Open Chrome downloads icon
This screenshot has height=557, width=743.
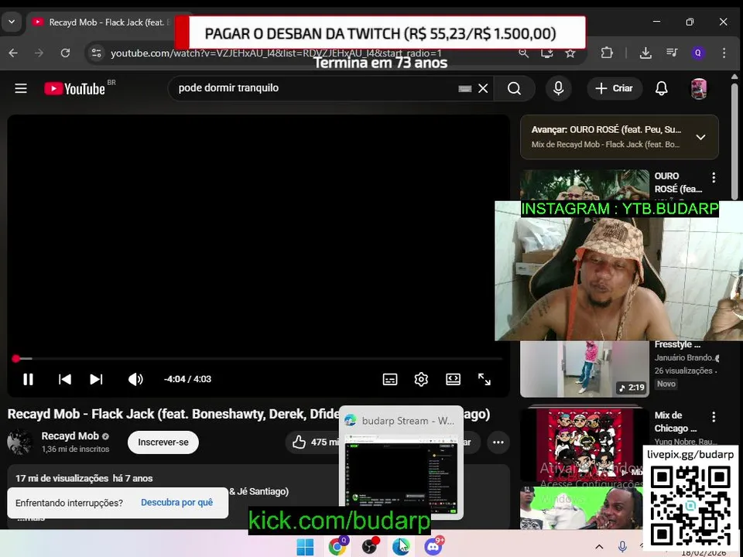point(645,53)
